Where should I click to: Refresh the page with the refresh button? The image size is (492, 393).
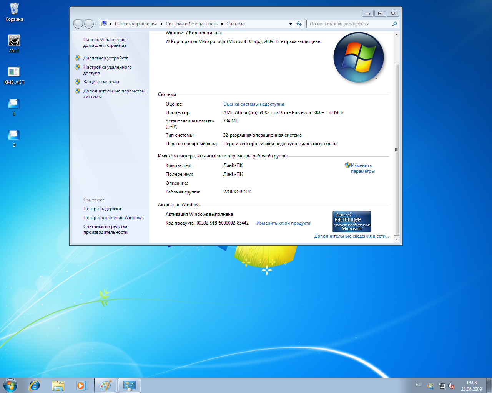point(299,24)
